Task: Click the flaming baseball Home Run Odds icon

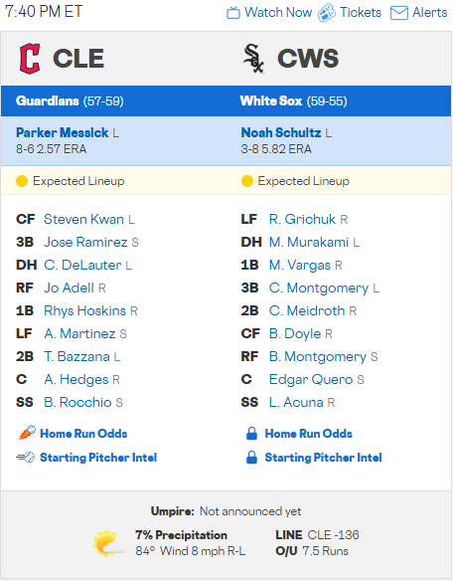Action: (x=27, y=433)
